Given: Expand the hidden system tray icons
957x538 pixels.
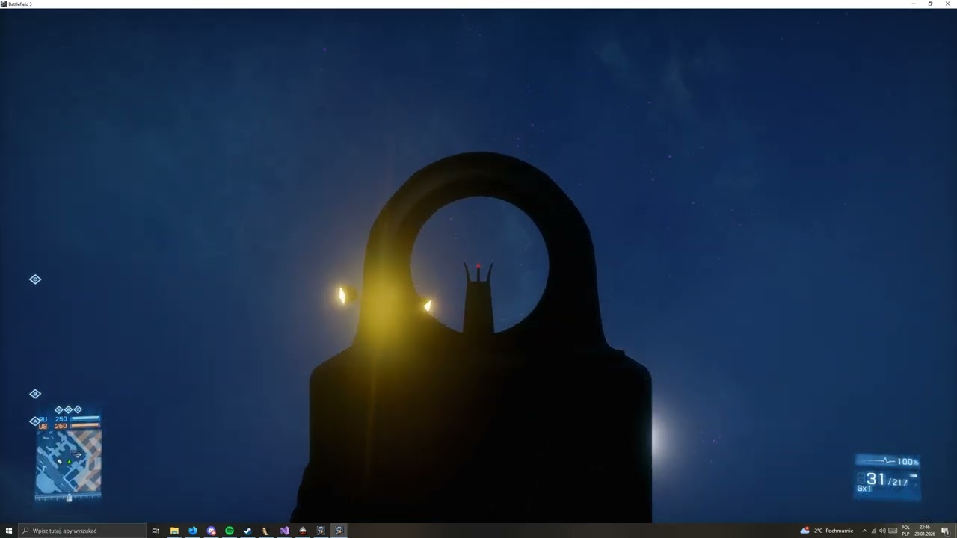Looking at the screenshot, I should [x=864, y=531].
